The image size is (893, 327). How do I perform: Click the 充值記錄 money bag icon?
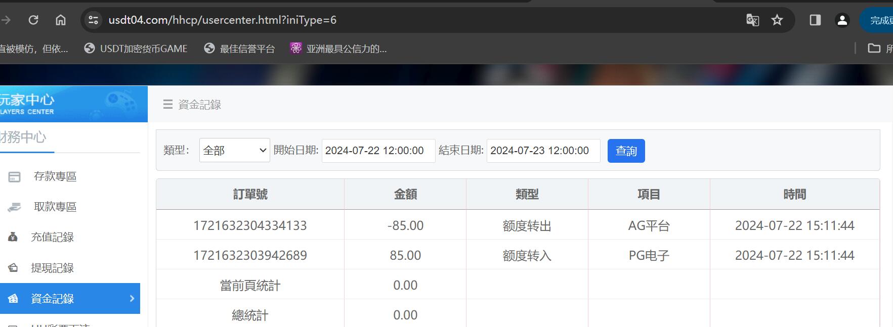13,237
